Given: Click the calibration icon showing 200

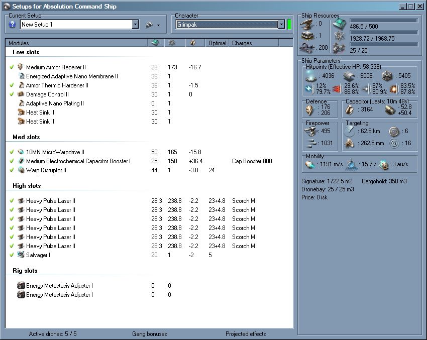Looking at the screenshot, I should click(x=307, y=48).
